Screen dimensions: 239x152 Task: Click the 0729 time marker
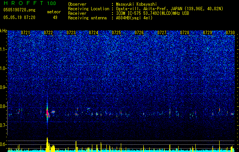[x=207, y=33]
